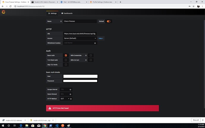This screenshot has height=128, width=205.
Task: Open the HTTP Method GET dropdown
Action: click(x=65, y=99)
